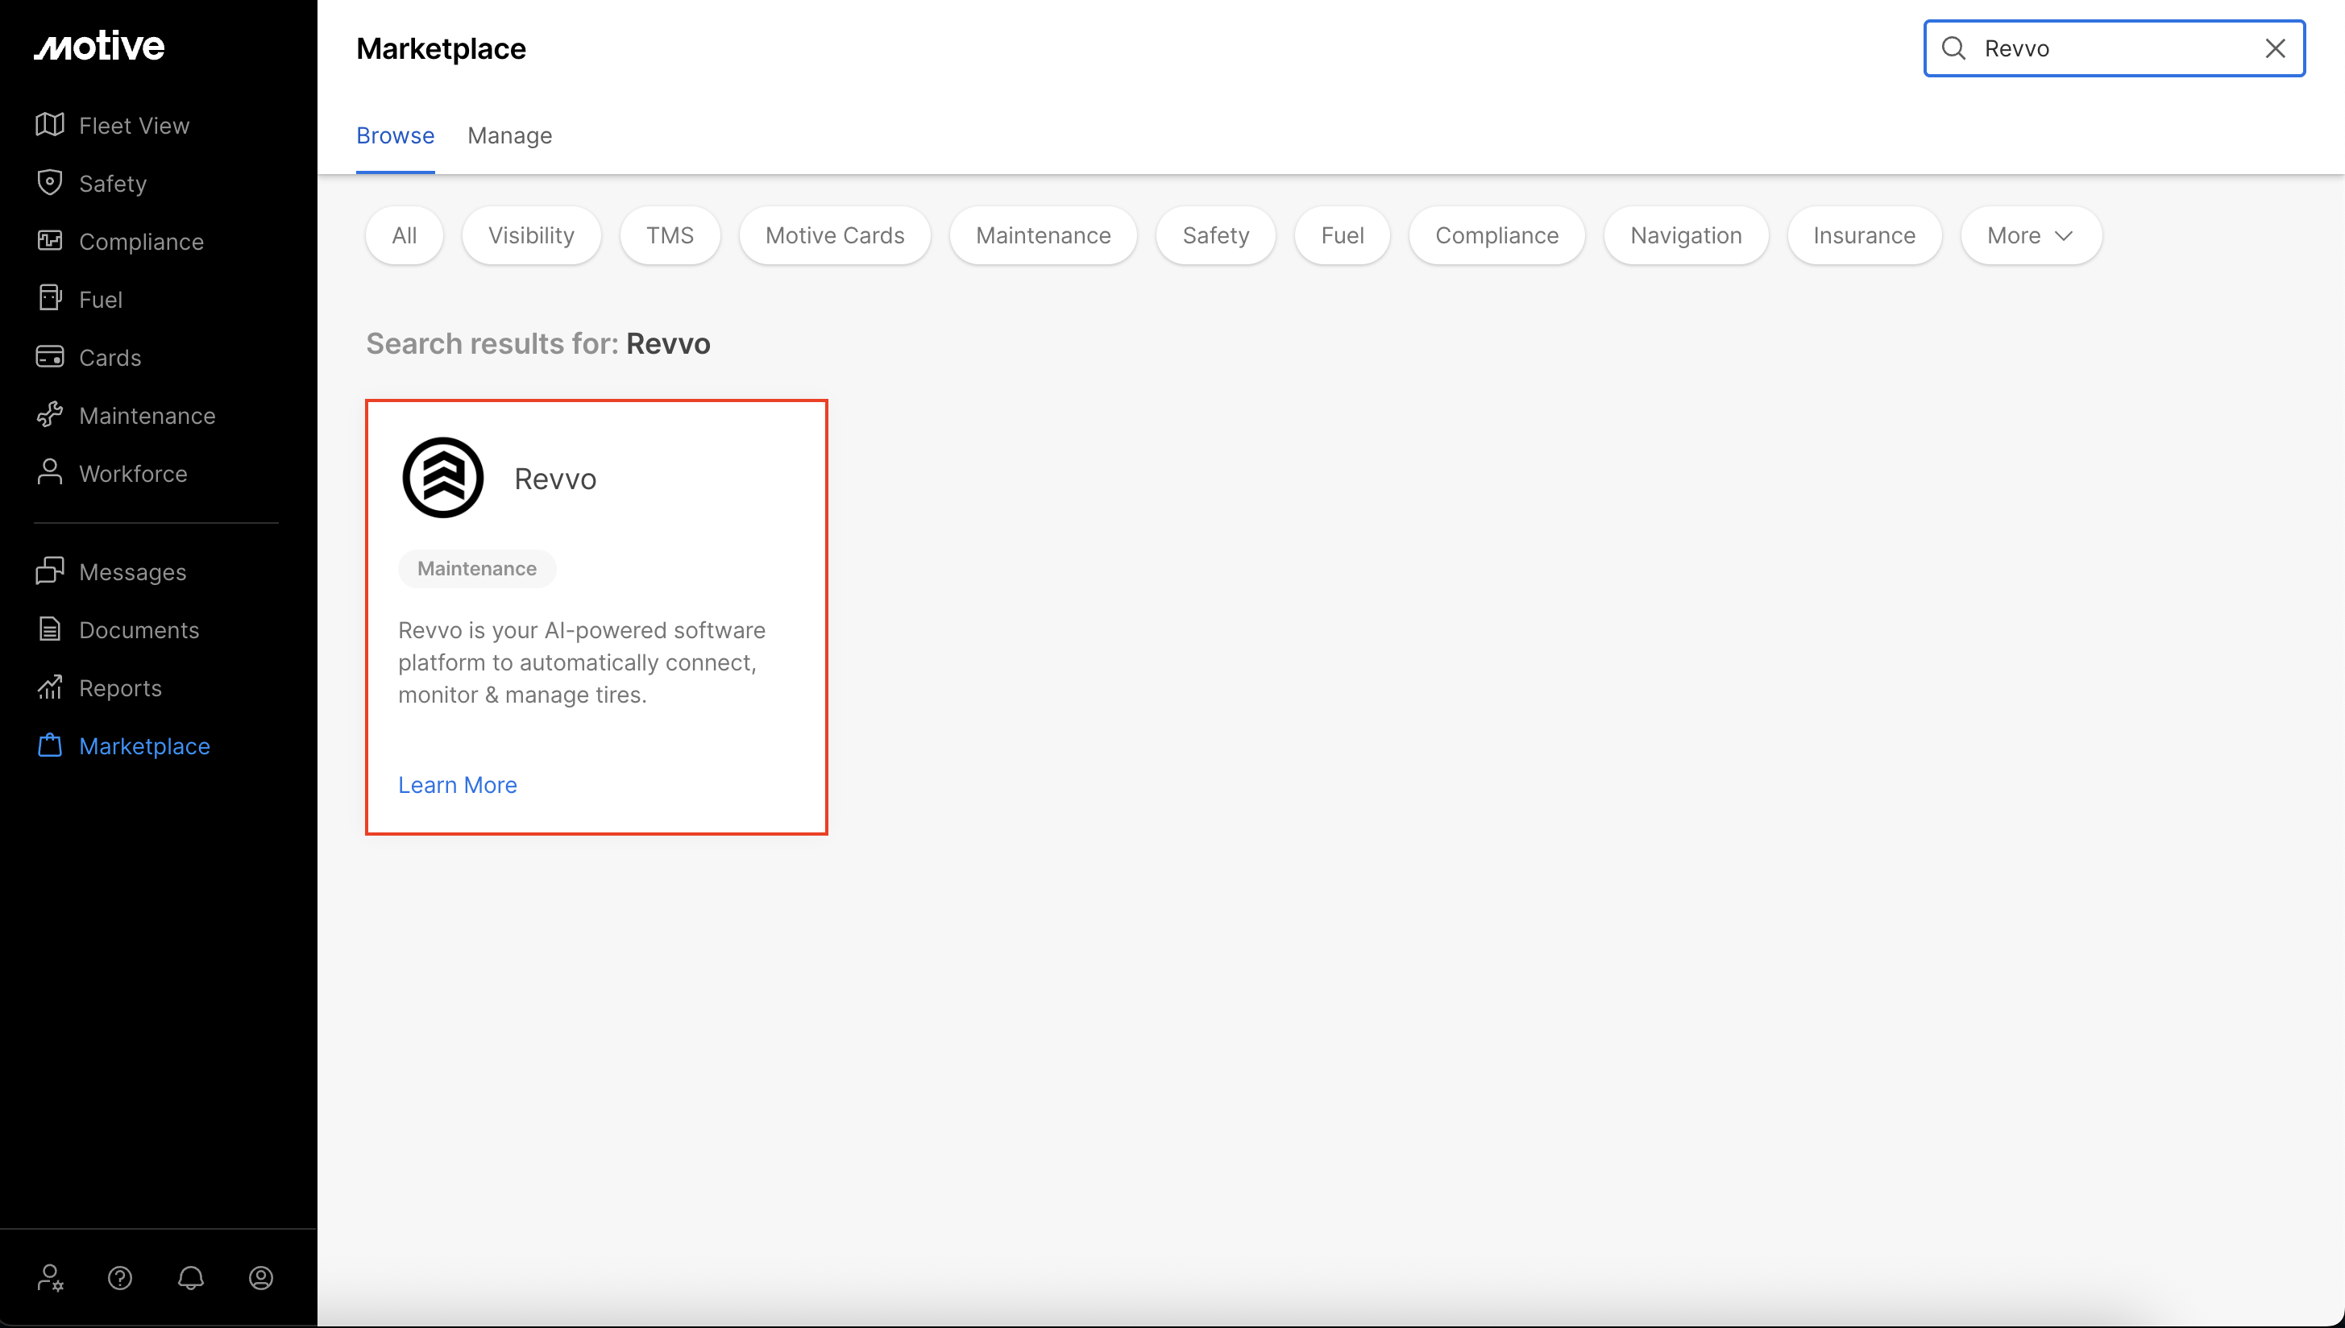
Task: Filter by Compliance category chip
Action: tap(1496, 235)
